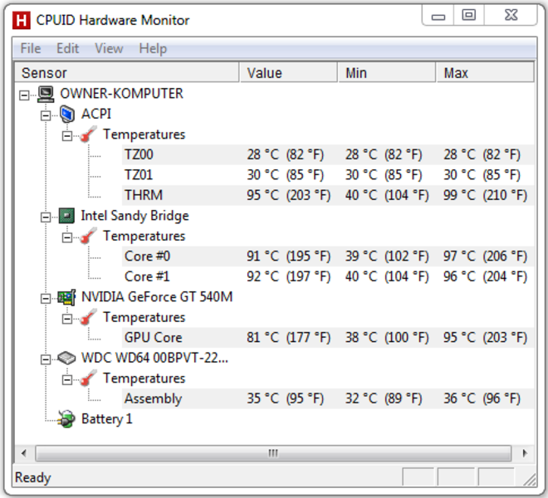The width and height of the screenshot is (548, 498).
Task: Click the WDC WD64 00BPVT-22... label
Action: pyautogui.click(x=154, y=358)
